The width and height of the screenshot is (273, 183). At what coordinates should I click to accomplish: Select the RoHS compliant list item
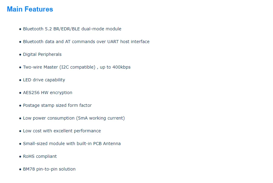click(40, 156)
